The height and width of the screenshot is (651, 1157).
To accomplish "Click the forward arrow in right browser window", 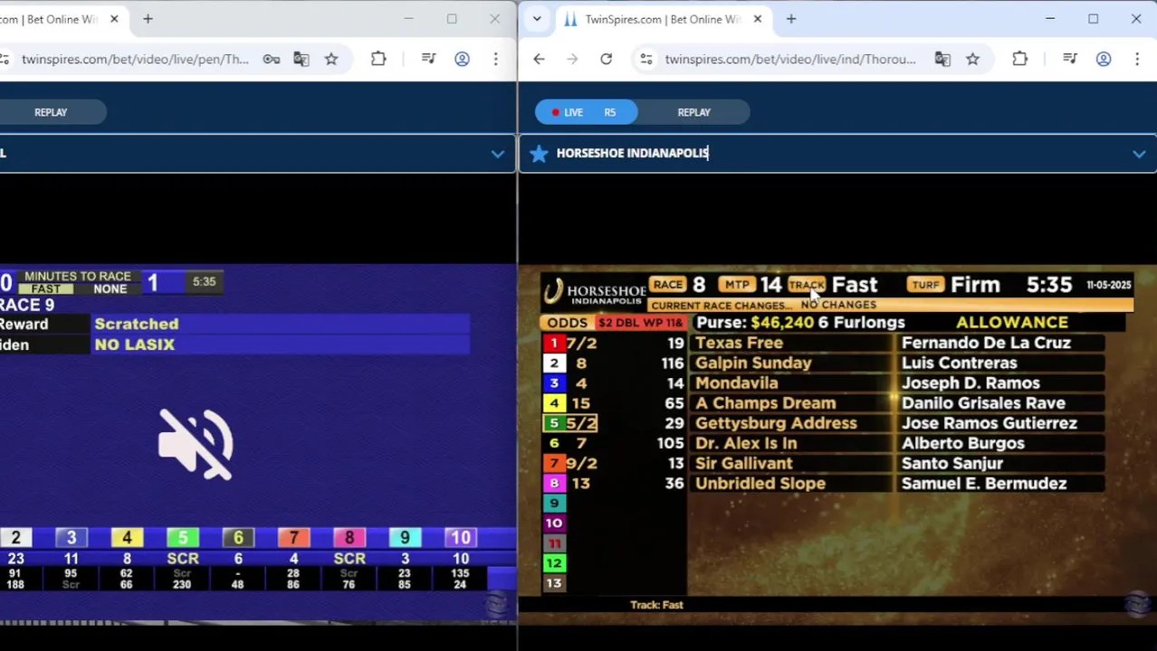I will click(x=572, y=59).
